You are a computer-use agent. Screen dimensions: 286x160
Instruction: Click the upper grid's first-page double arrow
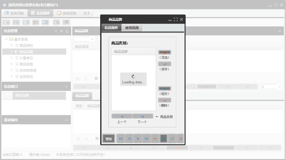78,78
